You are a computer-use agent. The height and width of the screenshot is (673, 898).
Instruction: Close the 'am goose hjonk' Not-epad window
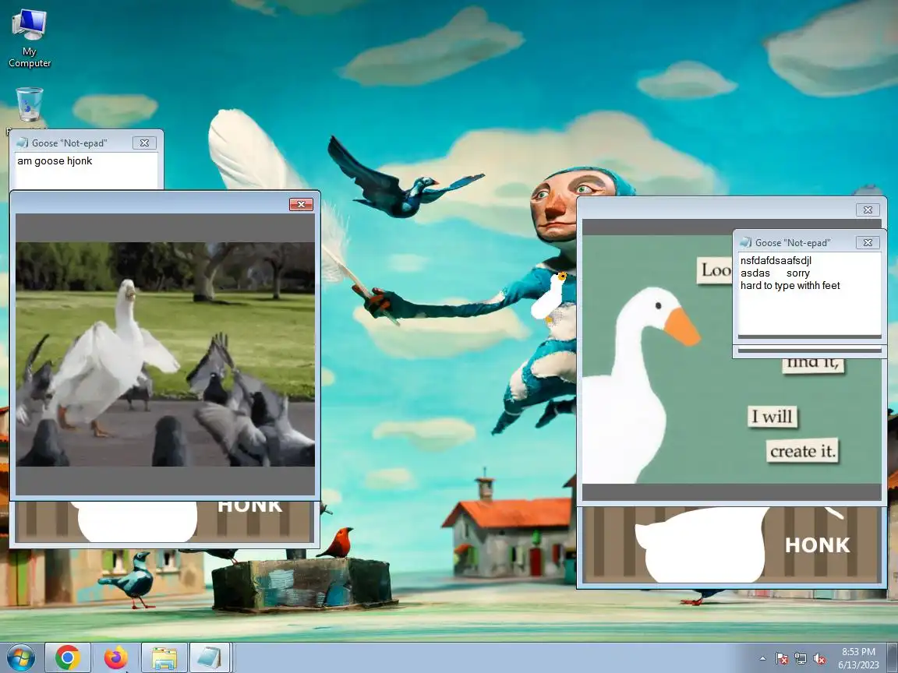click(144, 143)
